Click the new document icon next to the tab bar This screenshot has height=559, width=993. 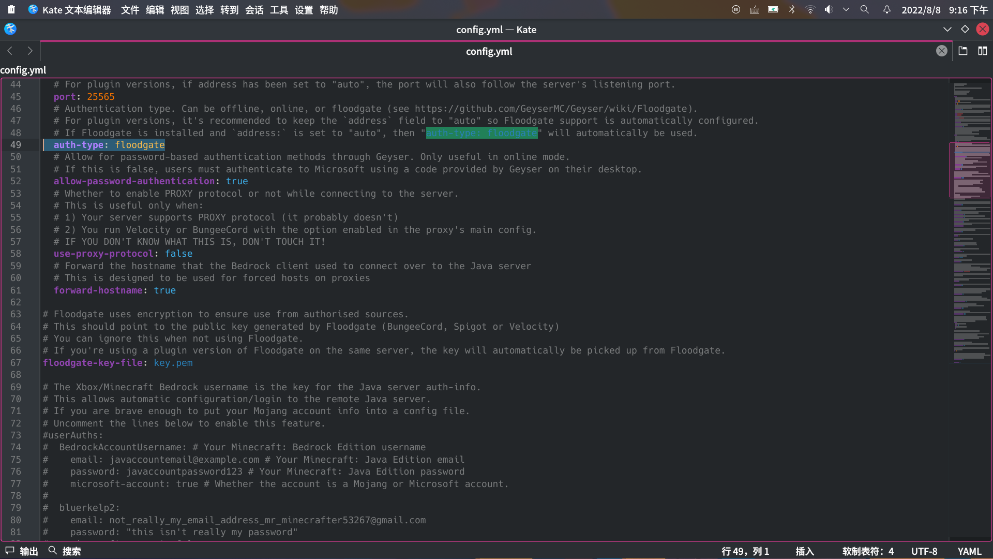pyautogui.click(x=962, y=51)
